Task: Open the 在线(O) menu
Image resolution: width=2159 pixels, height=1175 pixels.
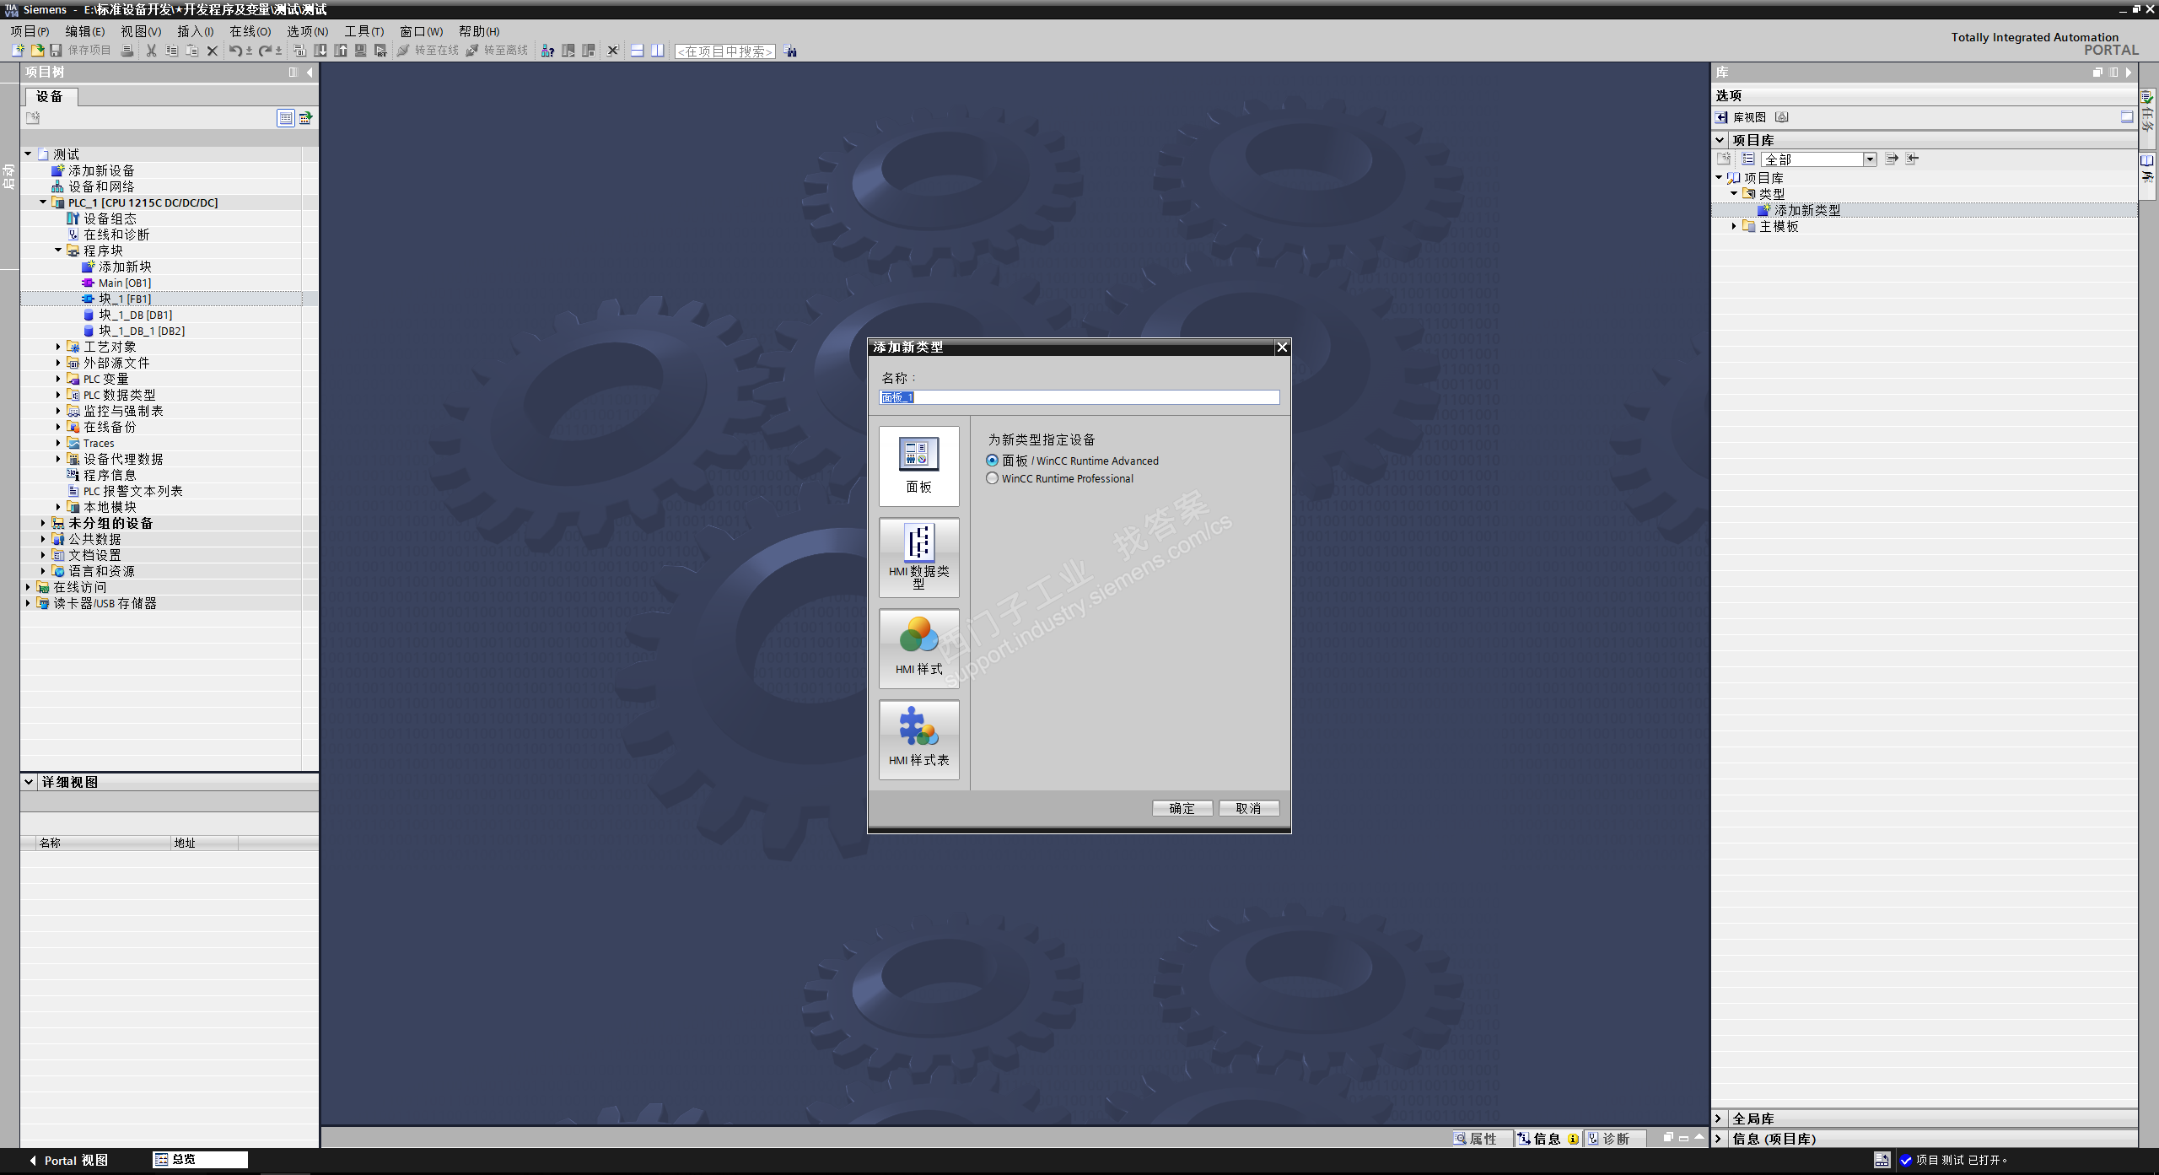Action: (250, 31)
